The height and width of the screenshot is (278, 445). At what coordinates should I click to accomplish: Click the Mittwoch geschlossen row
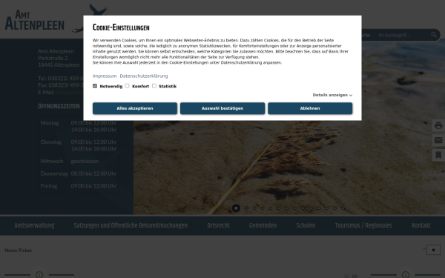pos(79,161)
